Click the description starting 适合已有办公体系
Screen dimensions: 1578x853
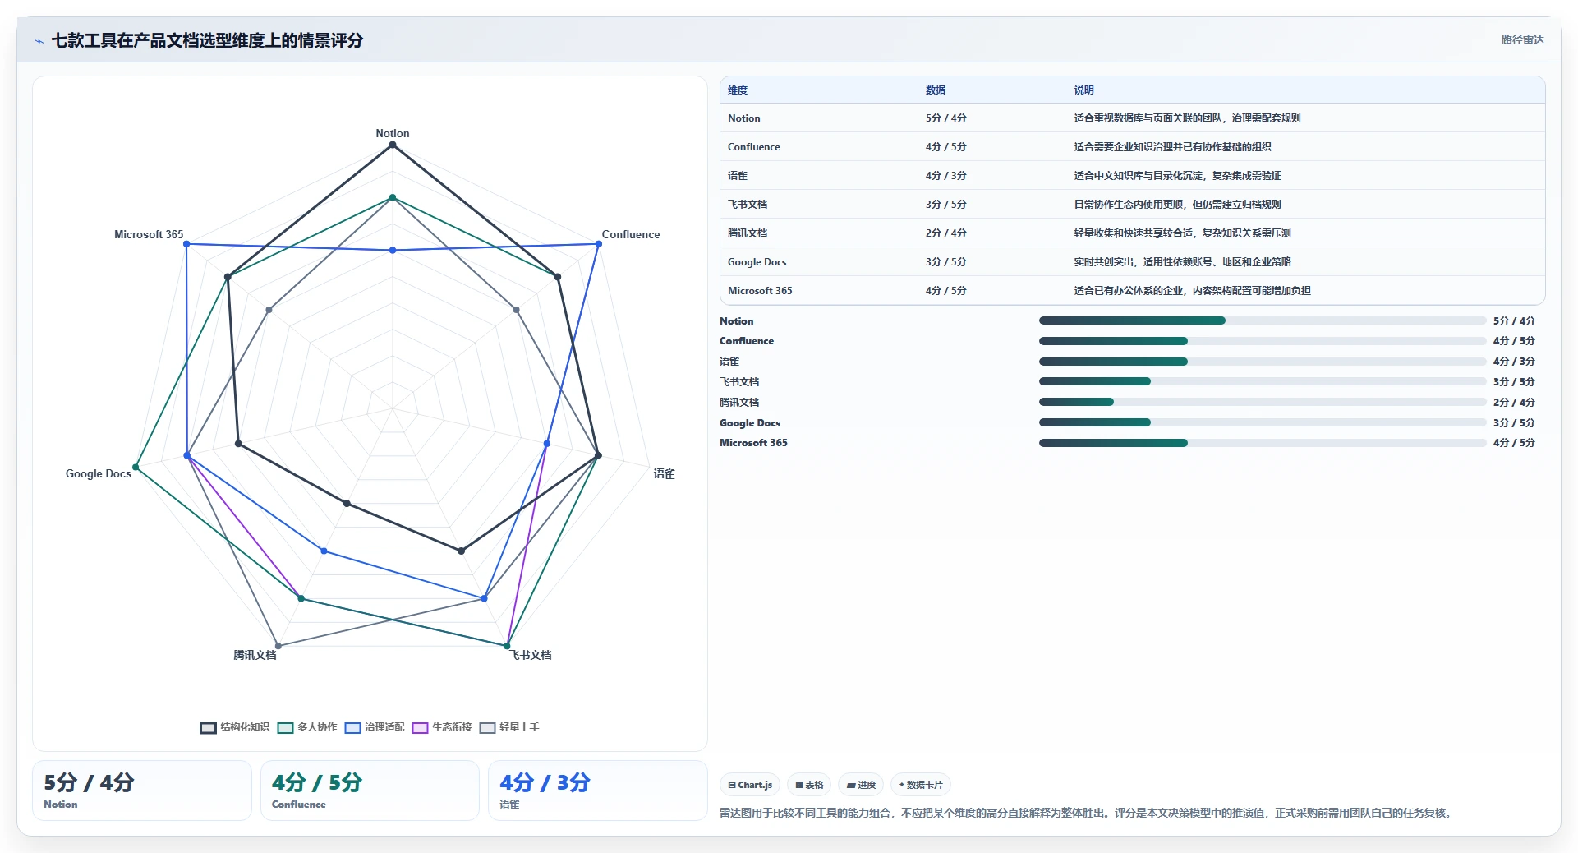pyautogui.click(x=1193, y=291)
